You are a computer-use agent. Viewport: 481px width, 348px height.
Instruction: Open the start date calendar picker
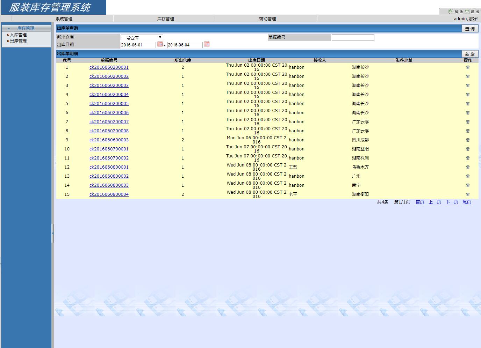coord(160,44)
